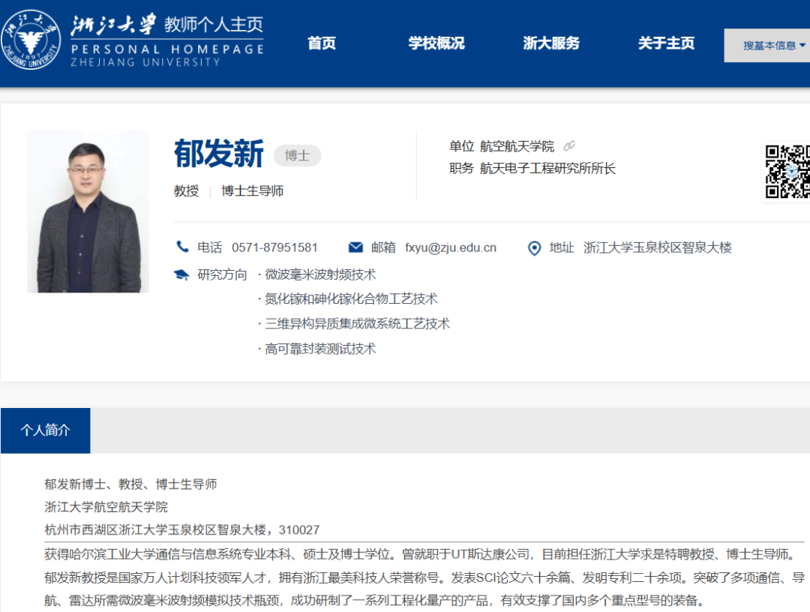The height and width of the screenshot is (612, 810).
Task: Click the email address fxyu@zju.edu.cn
Action: pos(451,248)
